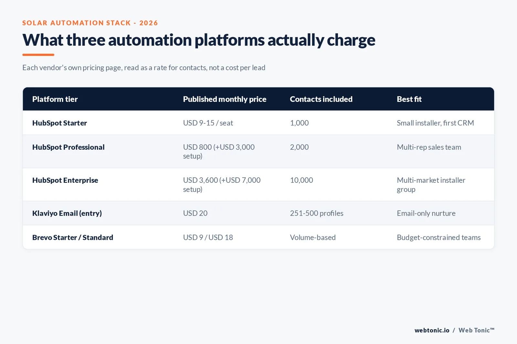Screen dimensions: 517x344
Task: Click 'Email-only nurture' text
Action: pyautogui.click(x=426, y=213)
